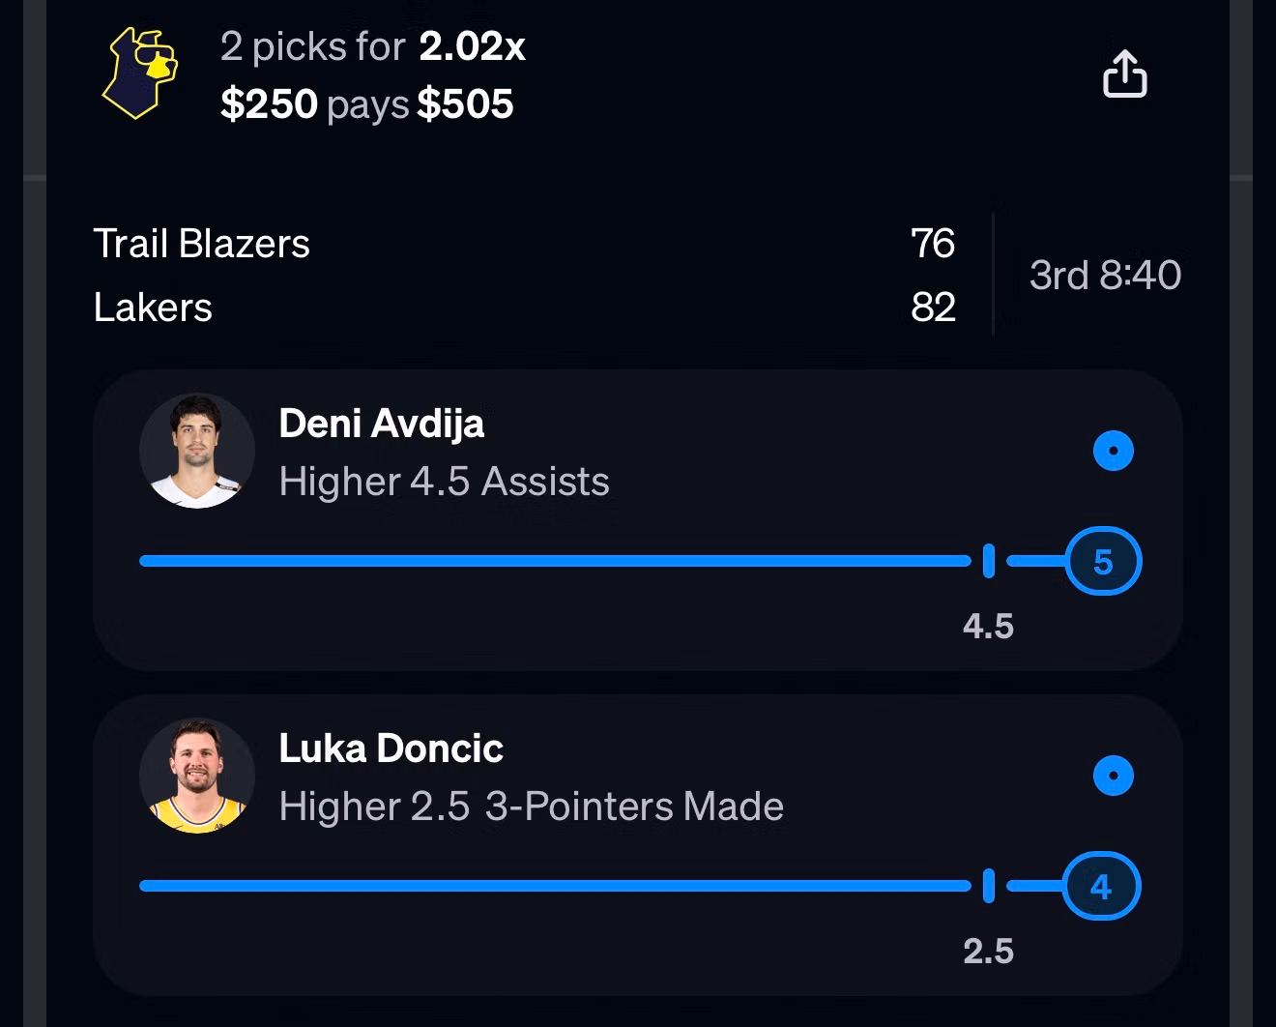The width and height of the screenshot is (1276, 1027).
Task: Tap the circled 5 assists value
Action: (x=1103, y=561)
